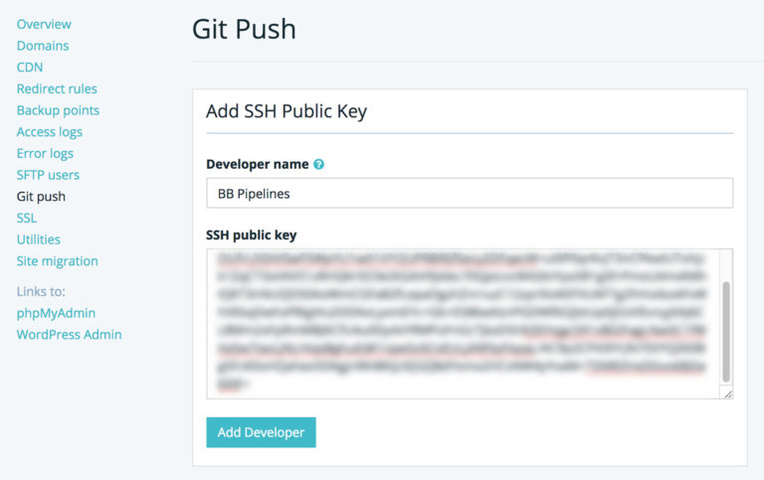Open SFTP users page
Viewport: 764px width, 480px height.
48,175
